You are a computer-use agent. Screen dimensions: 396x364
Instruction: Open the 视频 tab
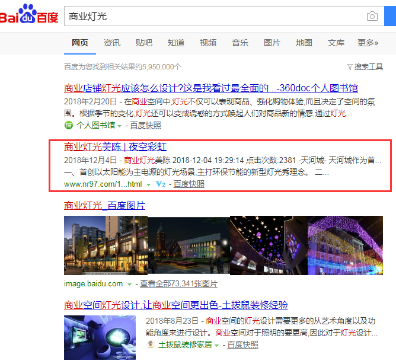pyautogui.click(x=208, y=43)
